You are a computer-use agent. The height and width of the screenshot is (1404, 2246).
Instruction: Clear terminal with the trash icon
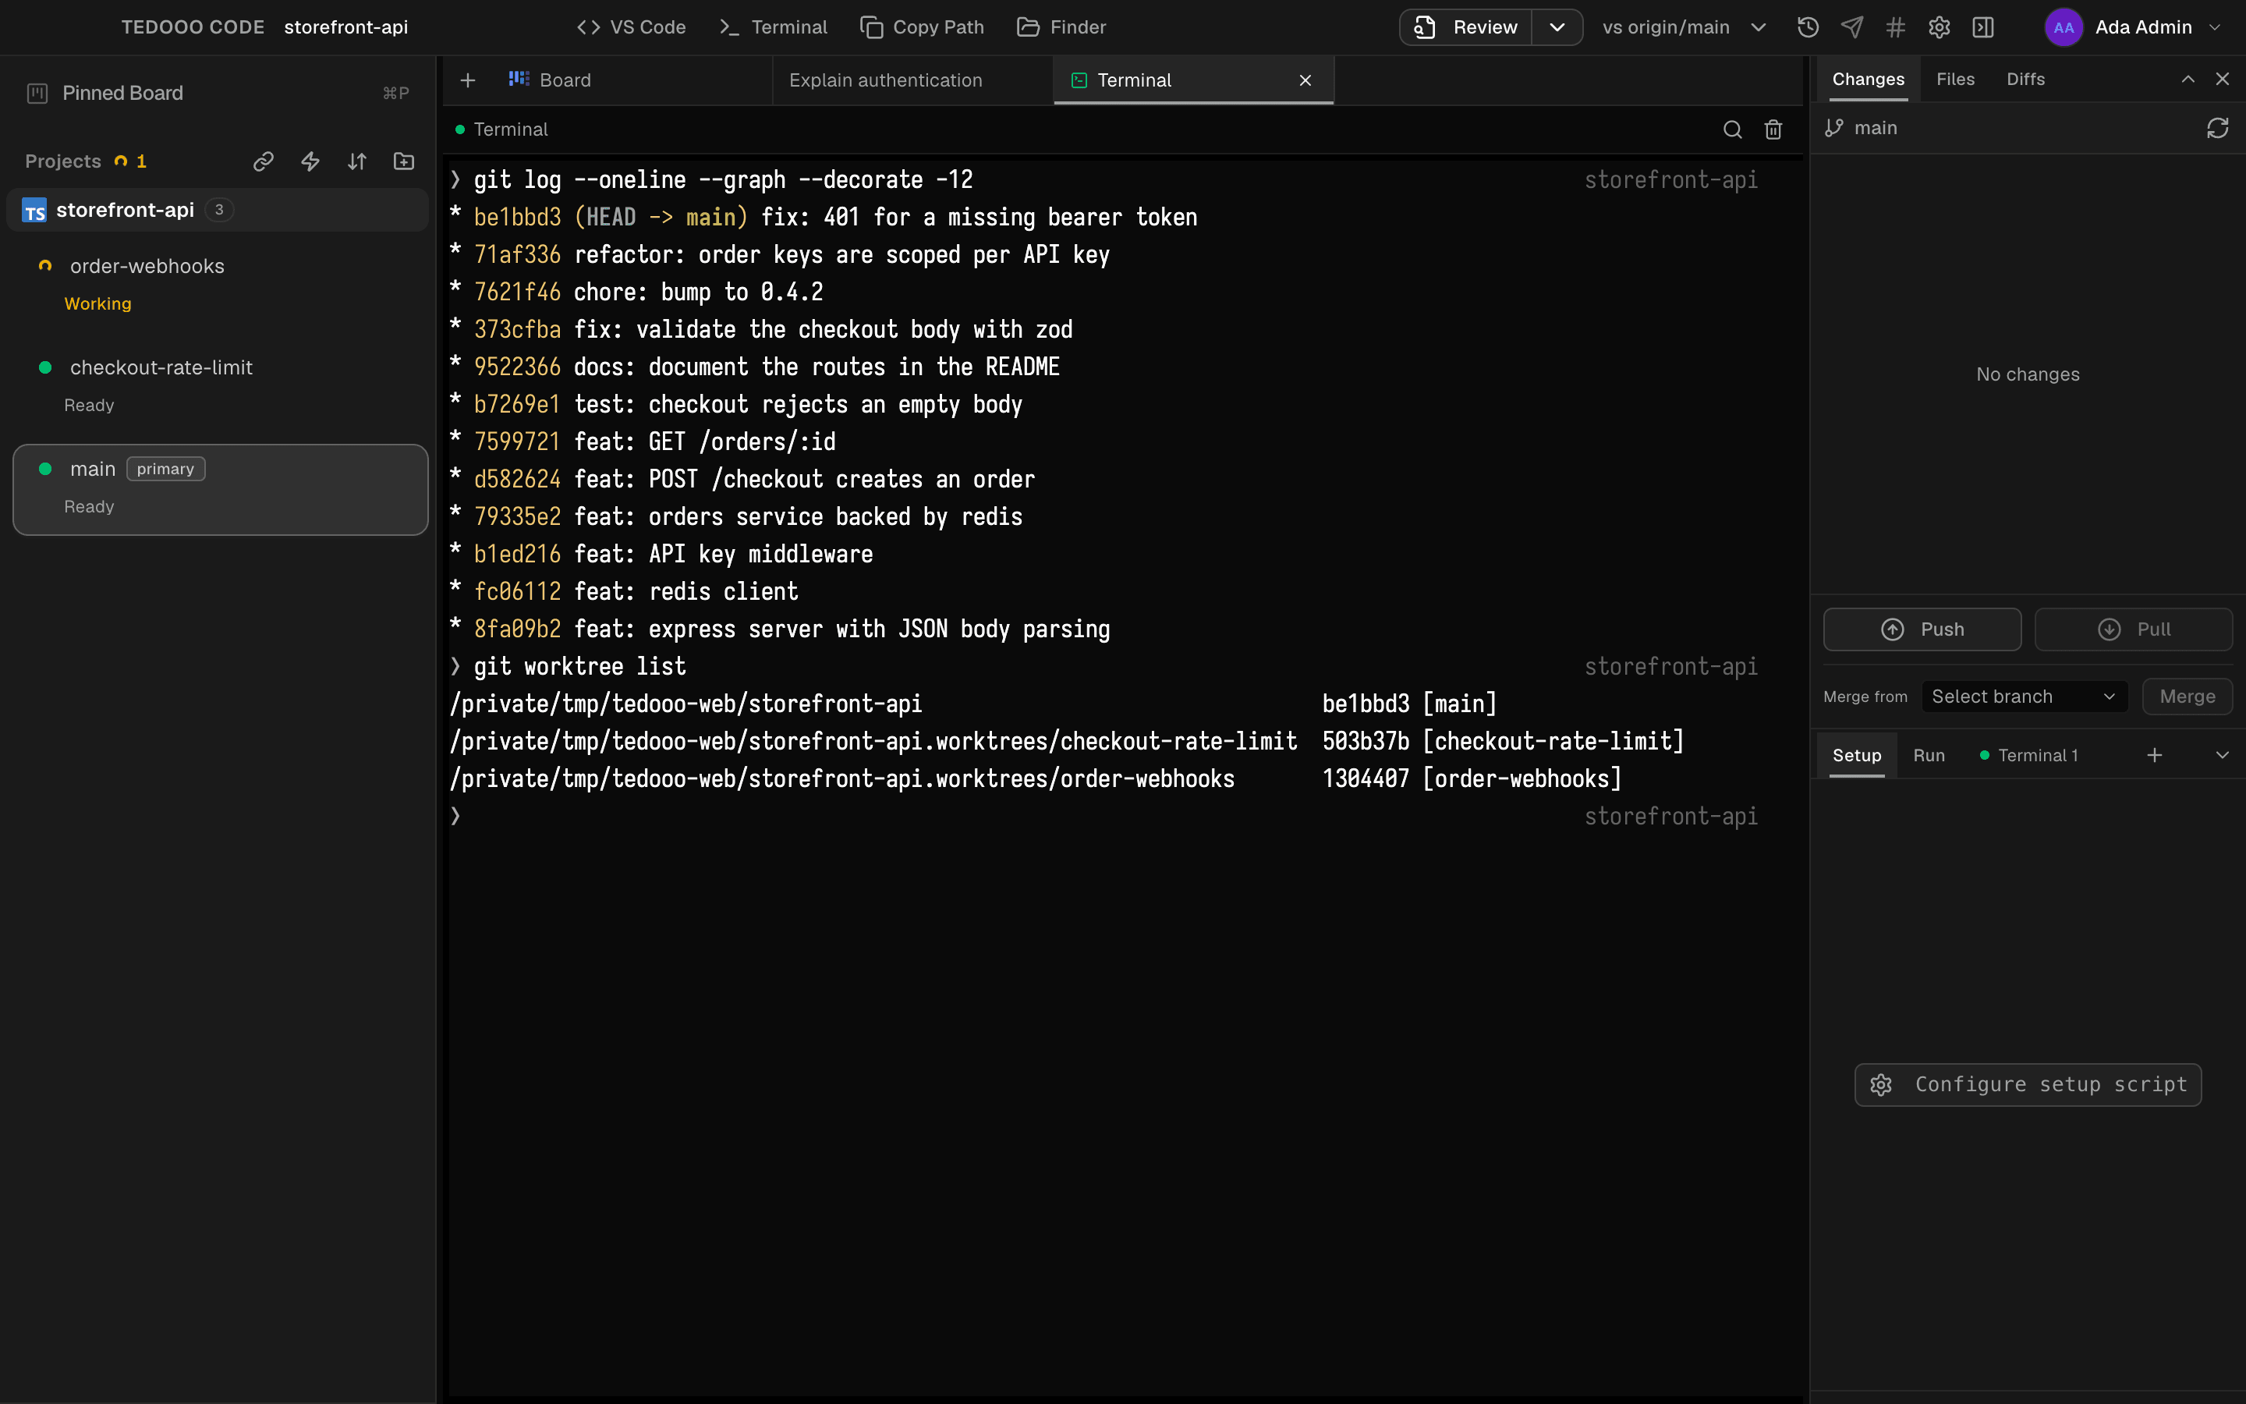pyautogui.click(x=1773, y=130)
